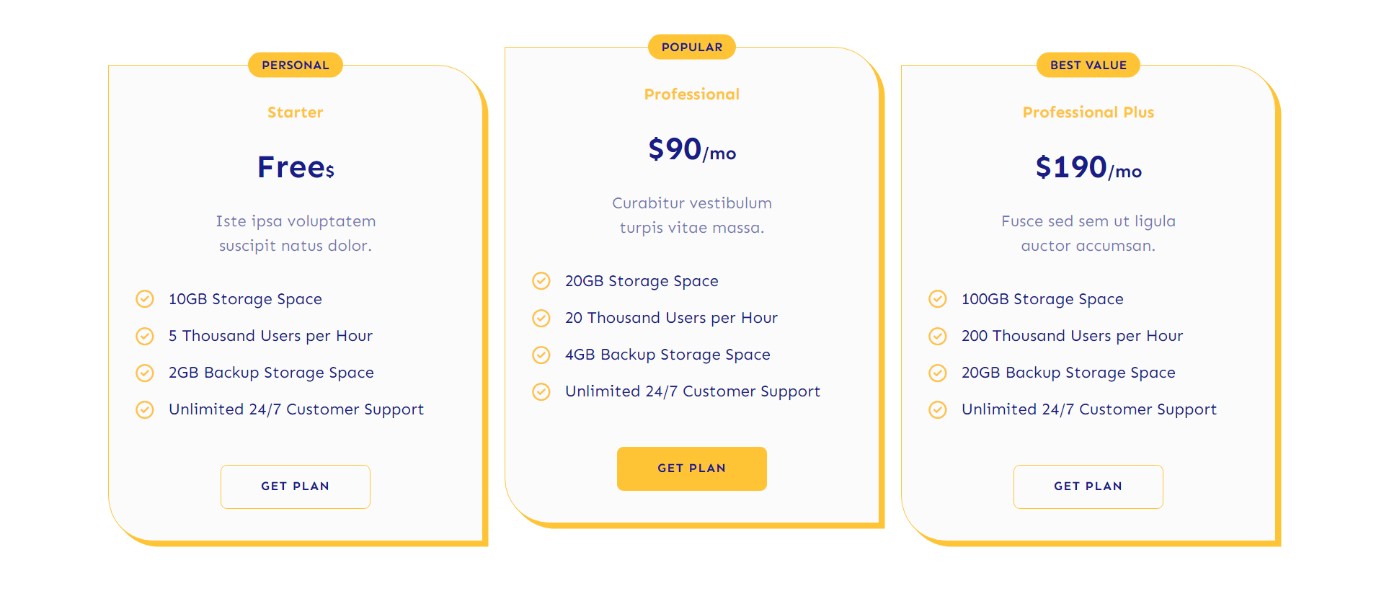Click the checkmark icon beside 2GB Backup Storage
1384x604 pixels.
(145, 373)
